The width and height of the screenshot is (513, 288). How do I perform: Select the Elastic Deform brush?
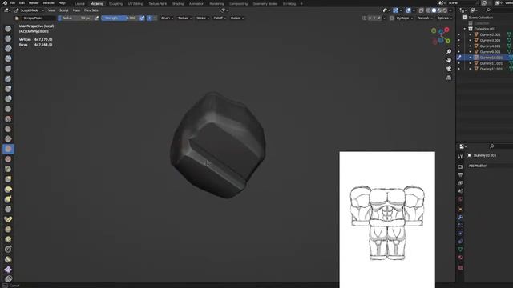(8, 189)
